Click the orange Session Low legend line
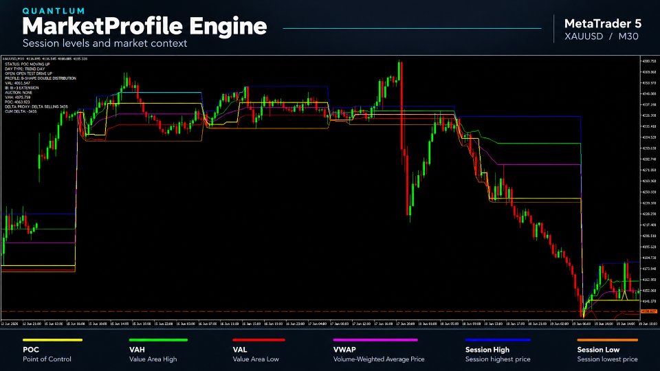660x371 pixels. (x=607, y=340)
